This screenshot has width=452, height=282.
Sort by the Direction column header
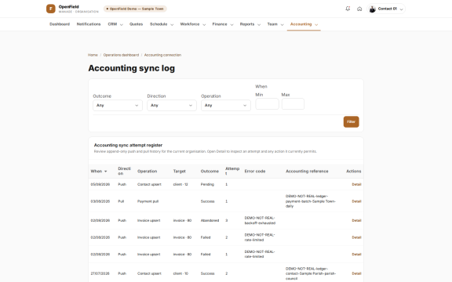click(124, 171)
